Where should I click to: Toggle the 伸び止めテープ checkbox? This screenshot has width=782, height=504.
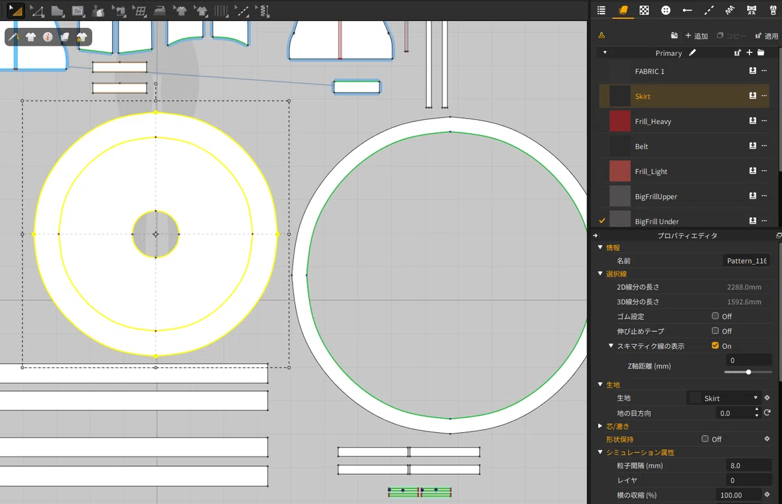715,331
